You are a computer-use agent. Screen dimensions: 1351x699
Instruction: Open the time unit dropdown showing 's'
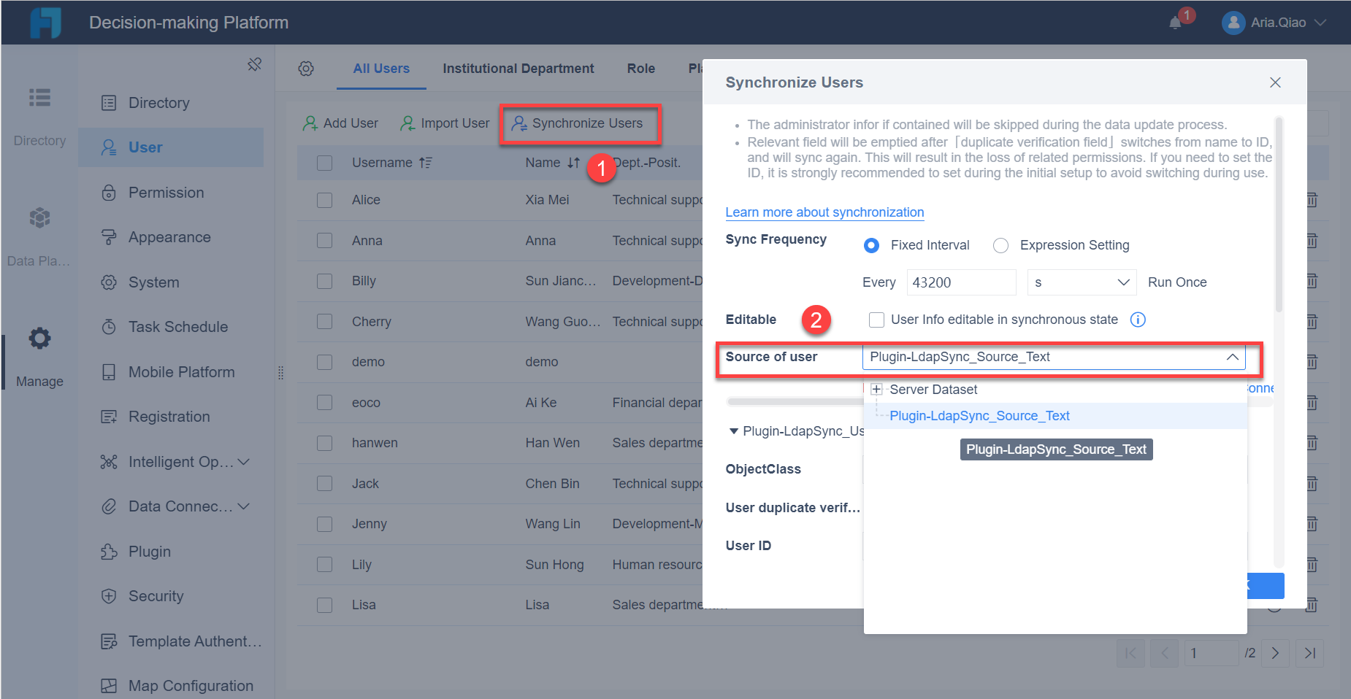1081,282
